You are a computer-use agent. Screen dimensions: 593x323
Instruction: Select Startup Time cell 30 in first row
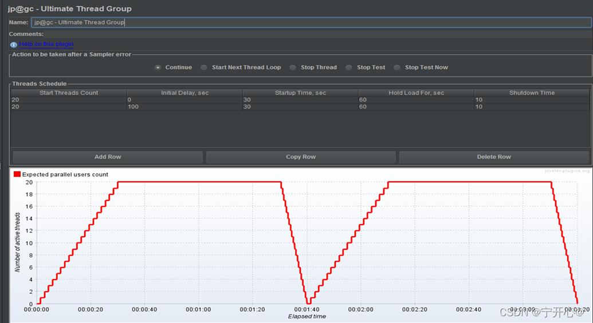[300, 100]
